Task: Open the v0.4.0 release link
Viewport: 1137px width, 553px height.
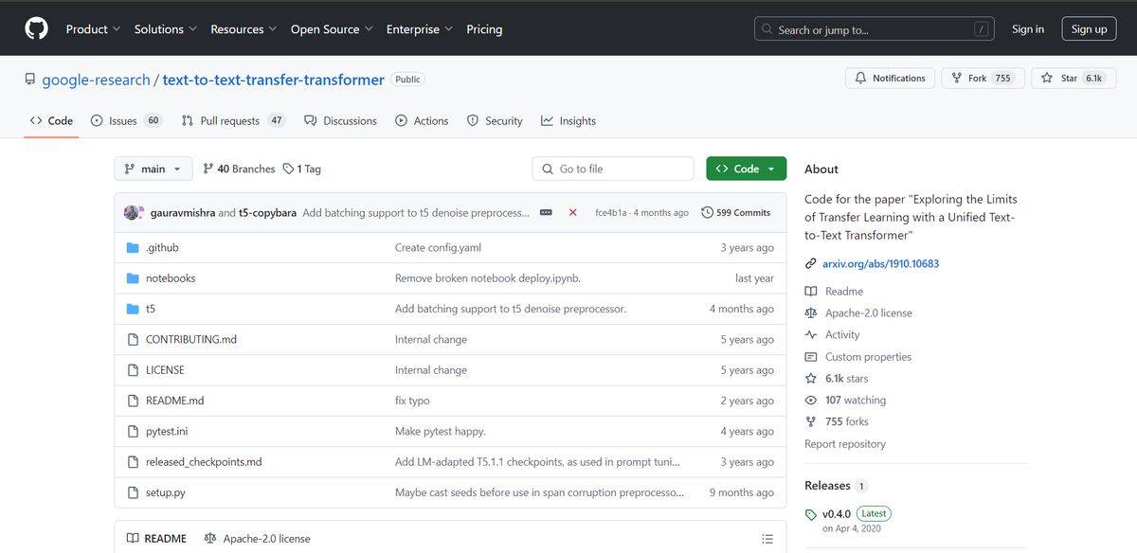Action: (837, 514)
